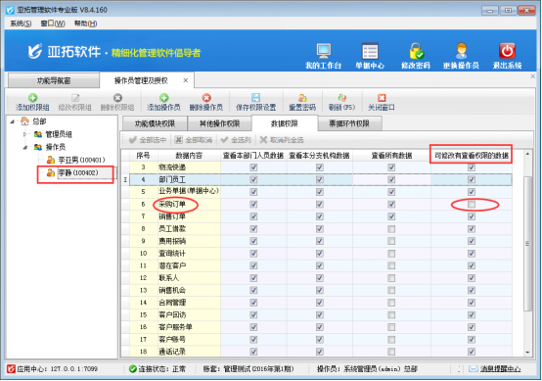Expand the 管理员组 tree node
The image size is (542, 381).
(24, 134)
